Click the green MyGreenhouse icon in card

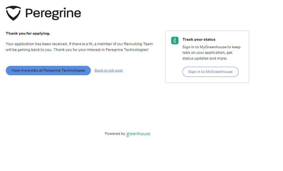(x=175, y=40)
